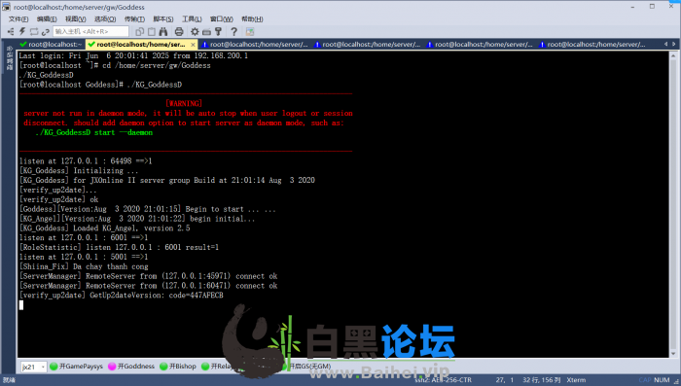This screenshot has width=681, height=386.
Task: Click the Quick Connect lightning icon
Action: 22,31
